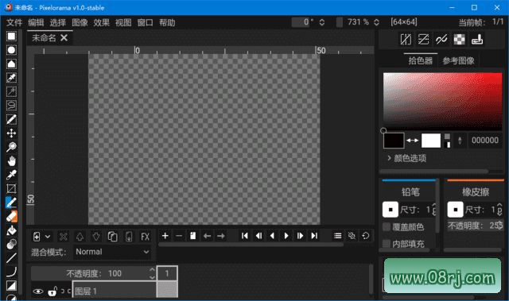Move layer down with arrow icon

96,237
